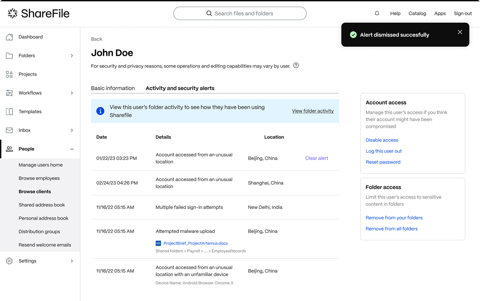Open the Help menu
This screenshot has height=301, width=480.
[x=395, y=14]
